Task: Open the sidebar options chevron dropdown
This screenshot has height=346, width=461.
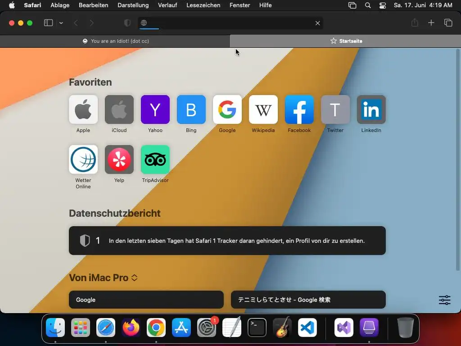Action: click(61, 23)
